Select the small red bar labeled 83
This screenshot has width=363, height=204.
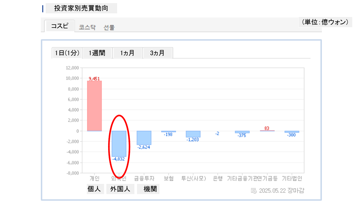[x=267, y=131]
